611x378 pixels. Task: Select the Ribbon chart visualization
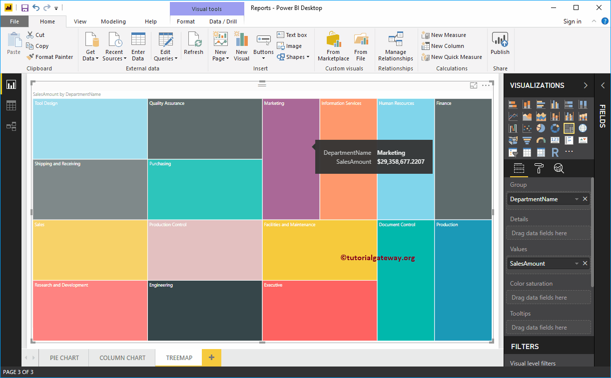tap(583, 116)
